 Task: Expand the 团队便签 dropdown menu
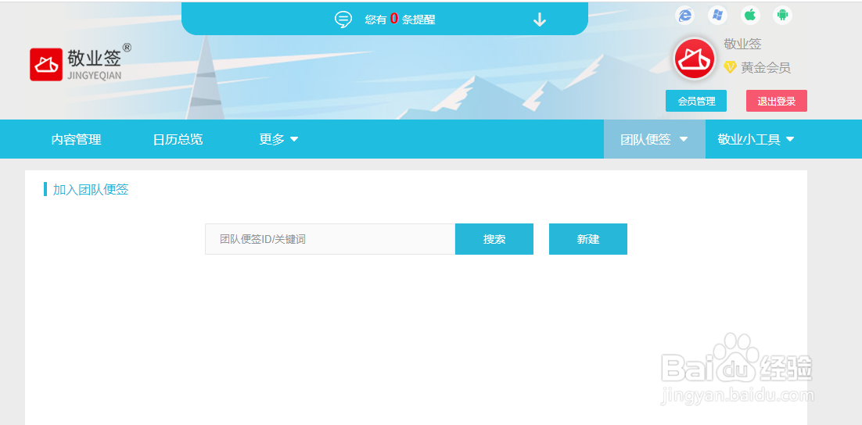tap(654, 140)
